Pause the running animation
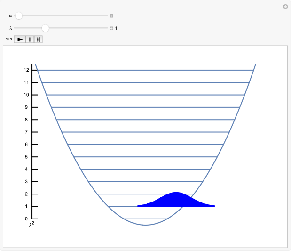291x251 pixels. coord(30,40)
